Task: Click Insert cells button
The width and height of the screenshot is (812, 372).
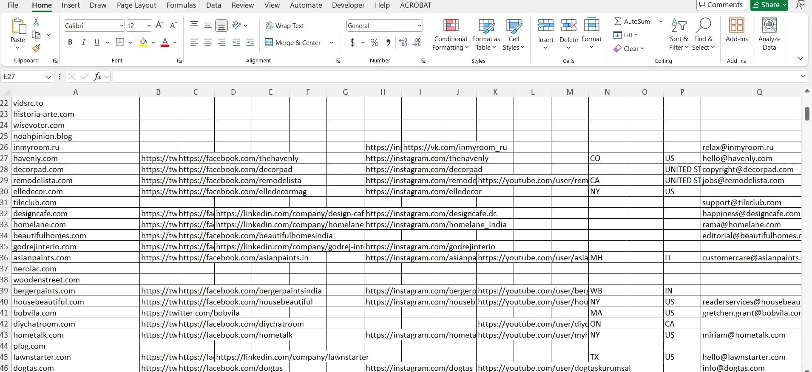Action: point(546,35)
